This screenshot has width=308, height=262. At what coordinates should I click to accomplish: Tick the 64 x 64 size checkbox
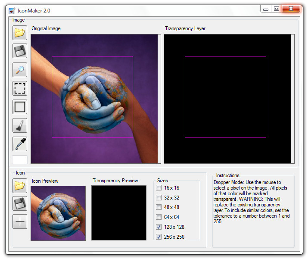click(x=159, y=217)
